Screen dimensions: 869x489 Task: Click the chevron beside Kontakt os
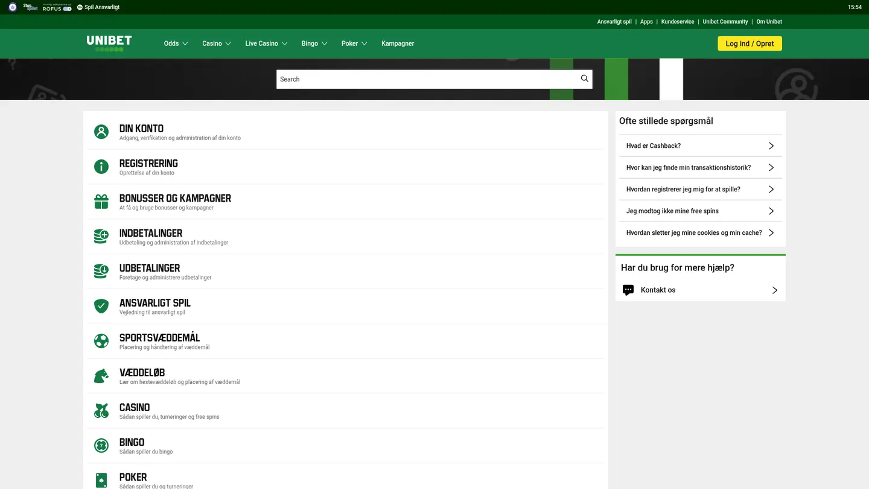coord(775,290)
